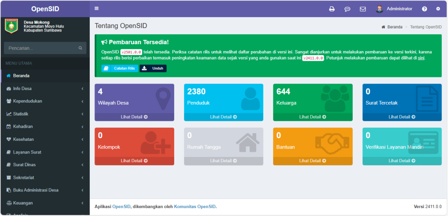Click the Catatan Rilis button

point(120,68)
